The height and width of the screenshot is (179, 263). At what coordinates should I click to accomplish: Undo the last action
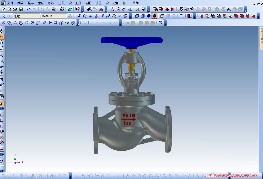tap(29, 9)
